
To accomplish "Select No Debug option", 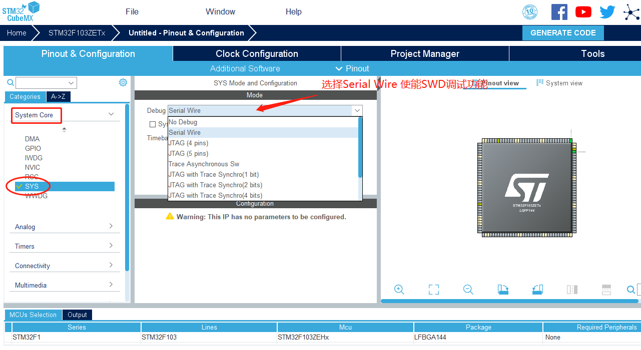I will tap(263, 122).
